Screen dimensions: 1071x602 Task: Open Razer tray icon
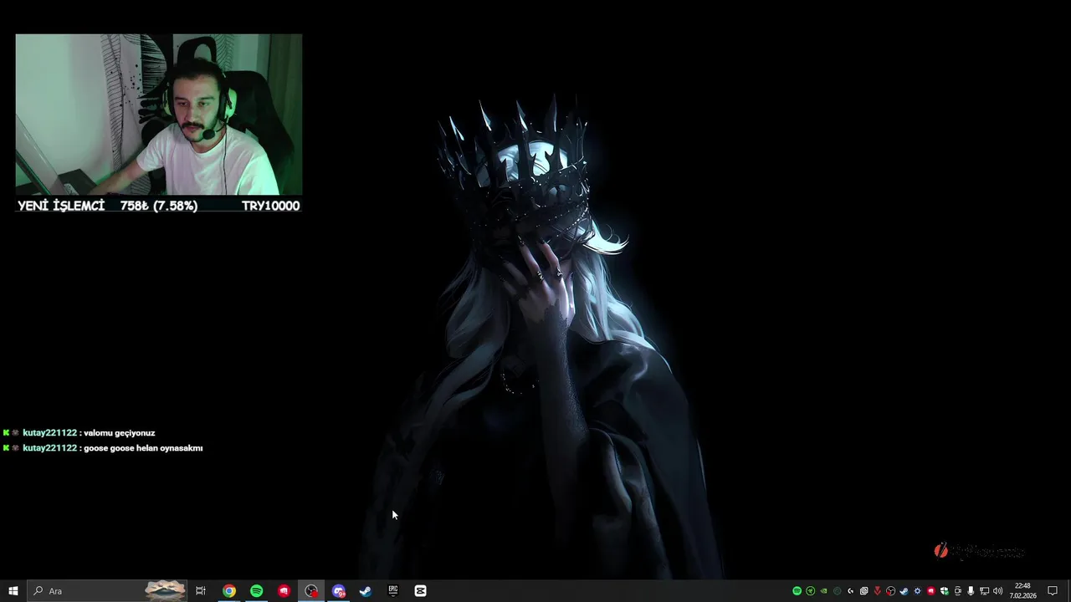click(x=810, y=591)
